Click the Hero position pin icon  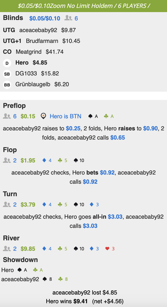tap(43, 116)
